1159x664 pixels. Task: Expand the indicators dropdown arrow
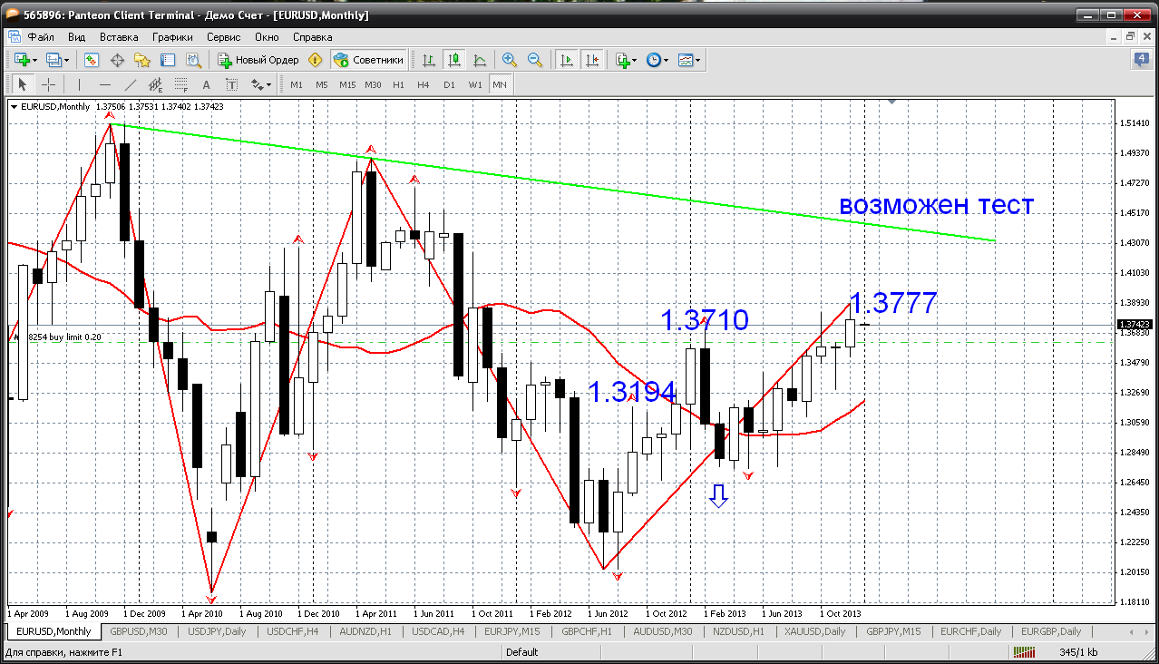tap(635, 60)
